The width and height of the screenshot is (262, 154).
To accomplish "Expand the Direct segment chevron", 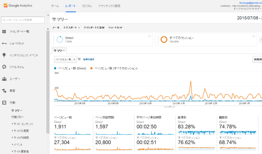I will tap(149, 36).
